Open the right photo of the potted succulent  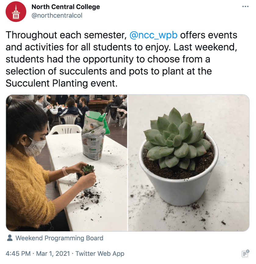tap(189, 163)
